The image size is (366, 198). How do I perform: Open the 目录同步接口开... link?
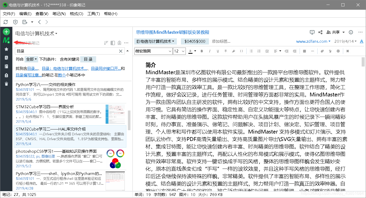[106, 68]
